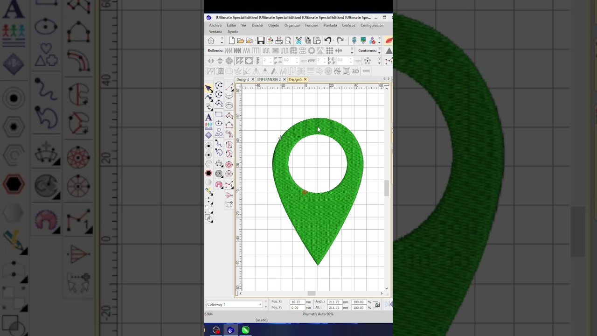
Task: Select the arrow Select Object tool
Action: 209,89
